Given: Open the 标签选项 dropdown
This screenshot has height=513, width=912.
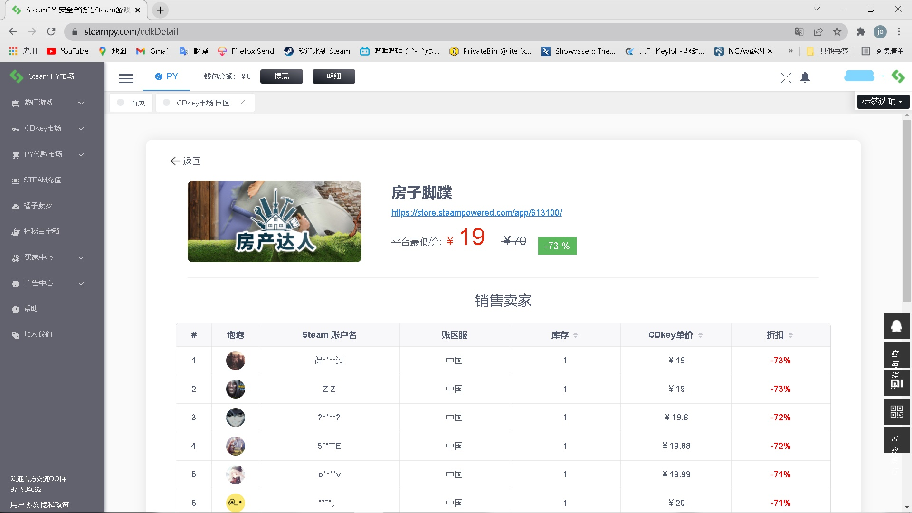Looking at the screenshot, I should (x=883, y=102).
